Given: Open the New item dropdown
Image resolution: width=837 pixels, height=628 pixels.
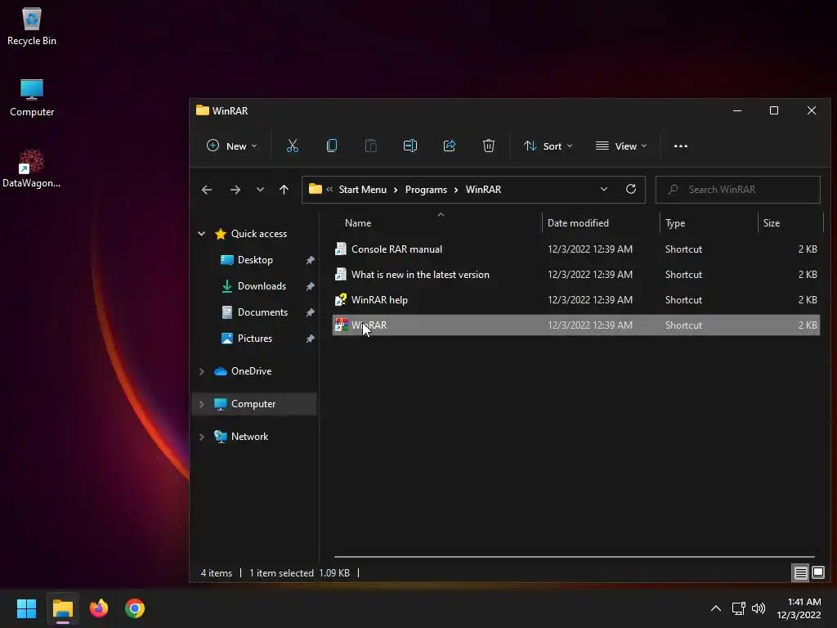Looking at the screenshot, I should coord(231,146).
